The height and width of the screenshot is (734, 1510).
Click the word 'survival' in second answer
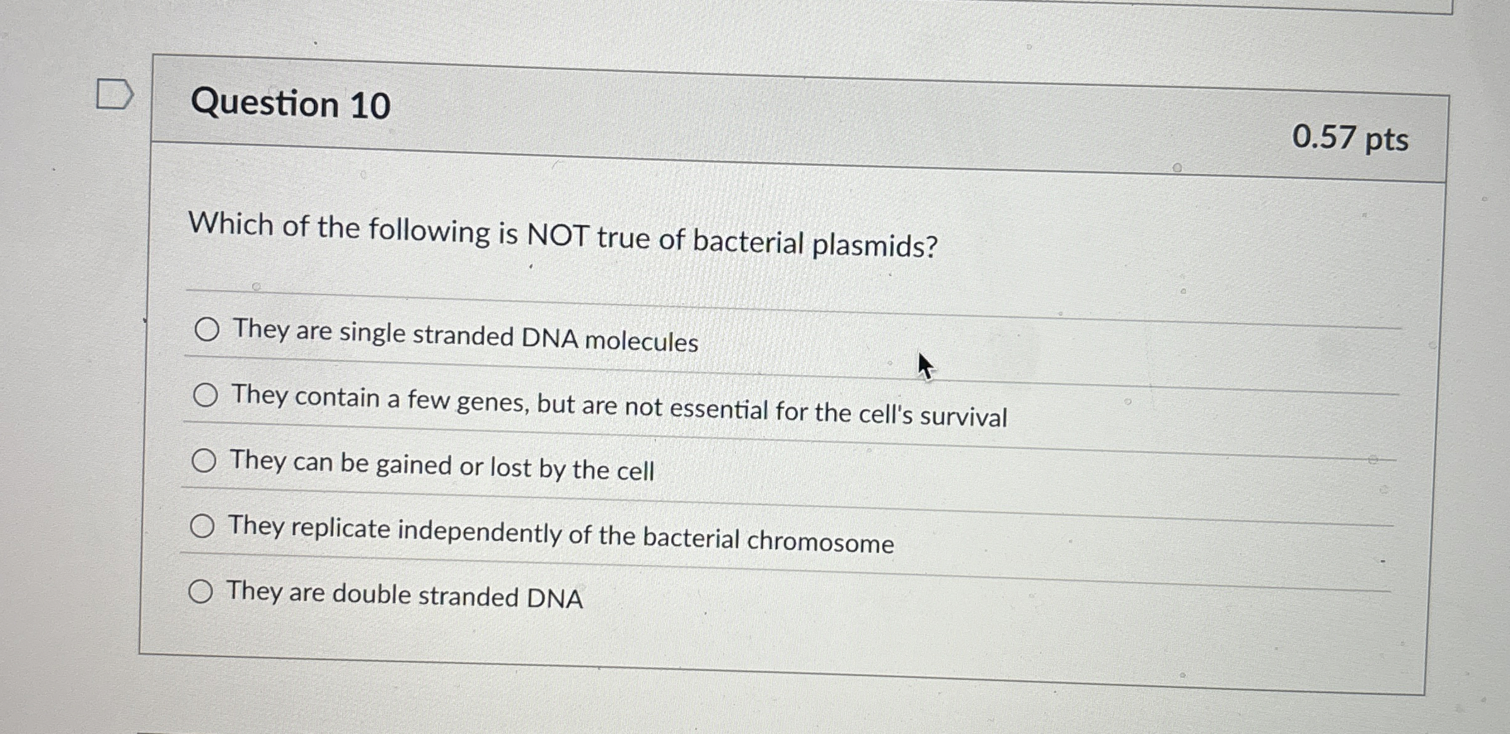964,417
